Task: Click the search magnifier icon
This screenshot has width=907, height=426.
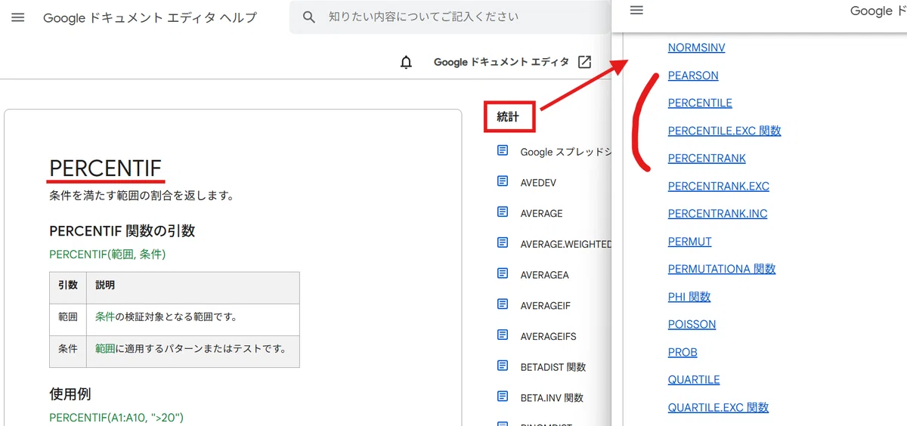Action: (308, 17)
